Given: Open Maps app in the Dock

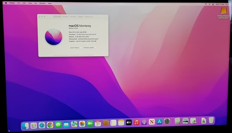Looking at the screenshot, I should tap(74, 124).
